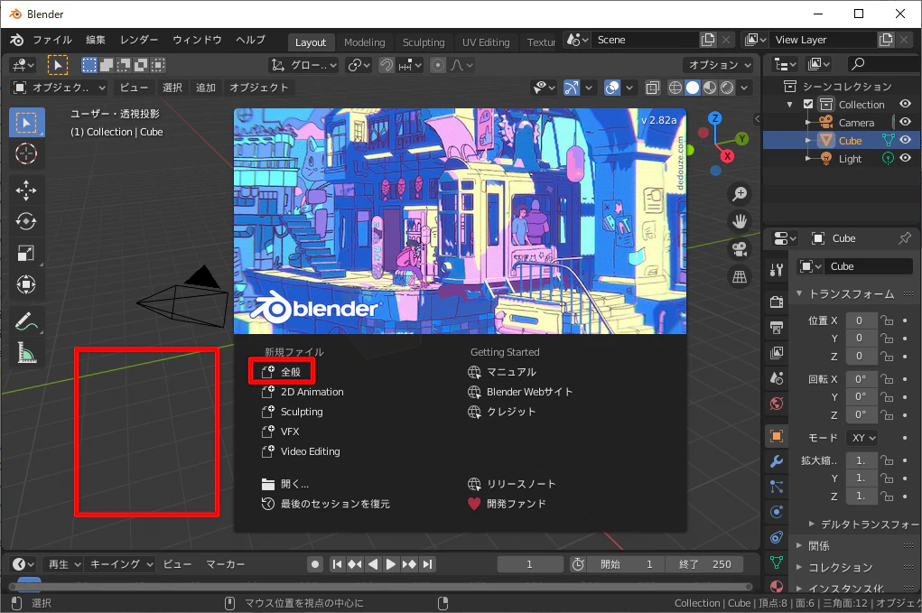Click the Select Box tool

pyautogui.click(x=26, y=122)
